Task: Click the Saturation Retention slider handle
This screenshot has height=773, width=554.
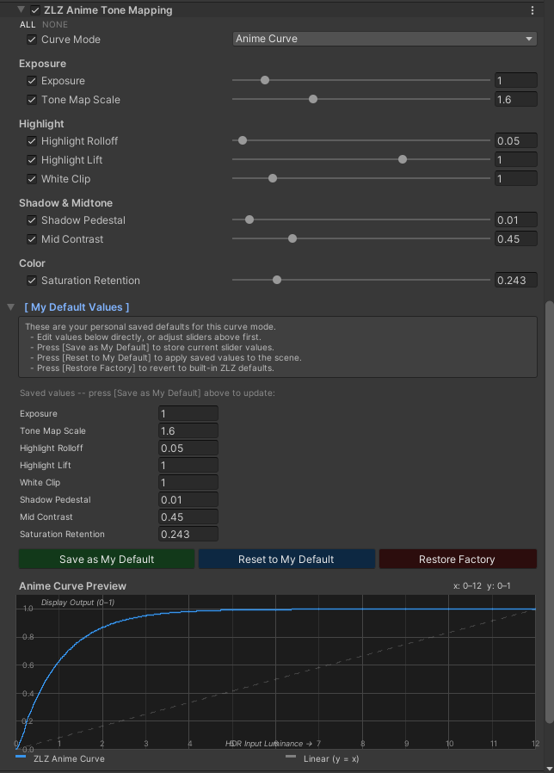Action: 277,280
